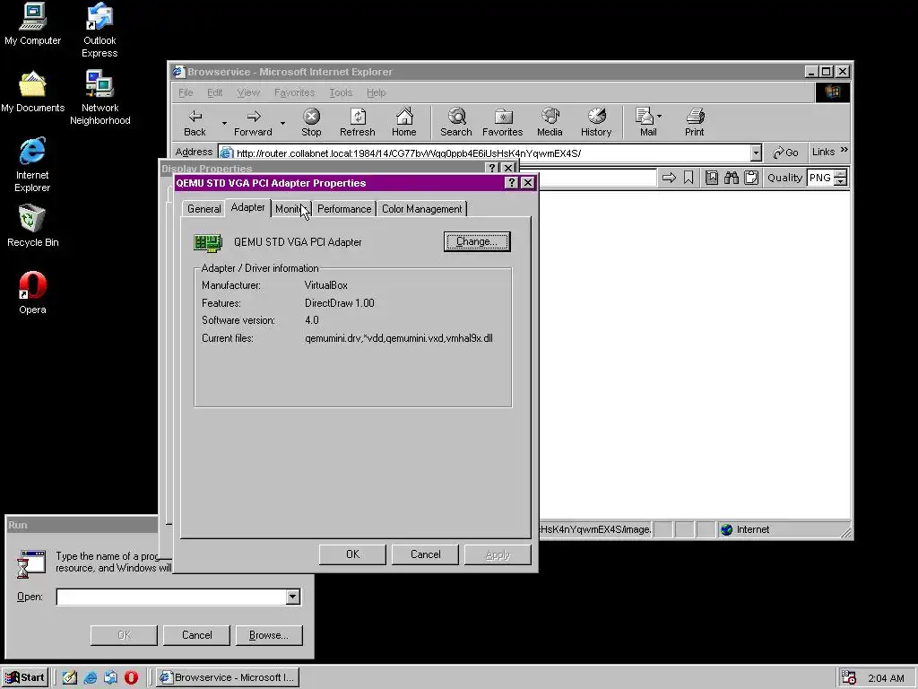
Task: Open the Tools menu in Internet Explorer
Action: [341, 92]
